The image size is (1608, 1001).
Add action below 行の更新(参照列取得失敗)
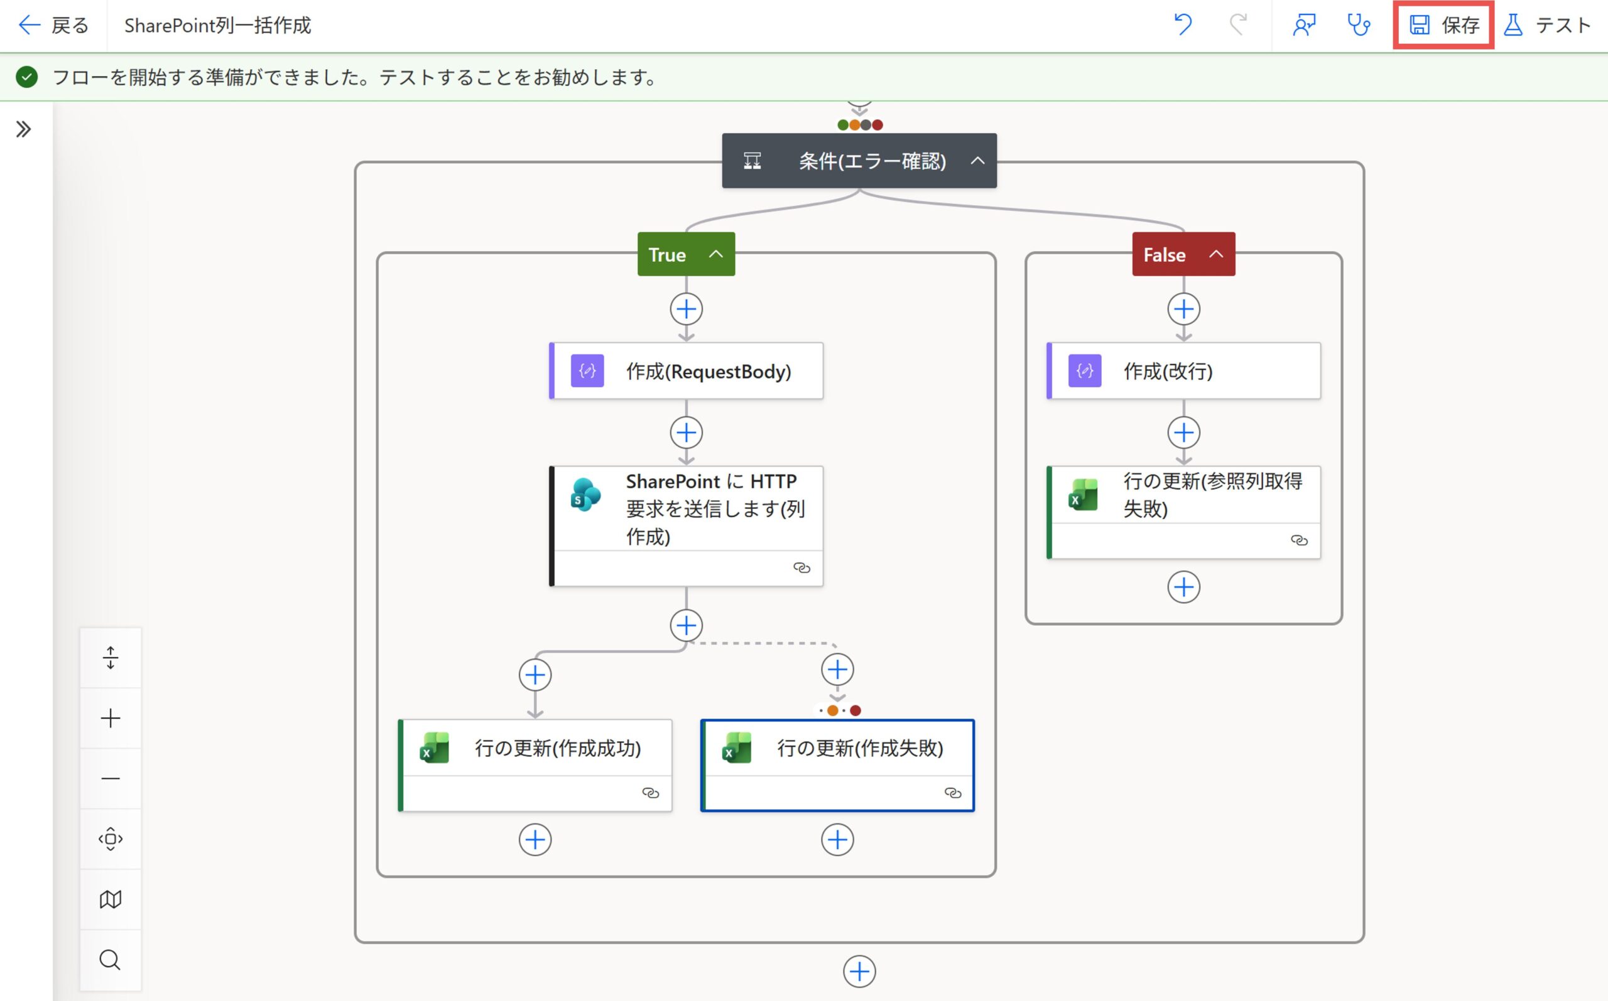pyautogui.click(x=1184, y=587)
